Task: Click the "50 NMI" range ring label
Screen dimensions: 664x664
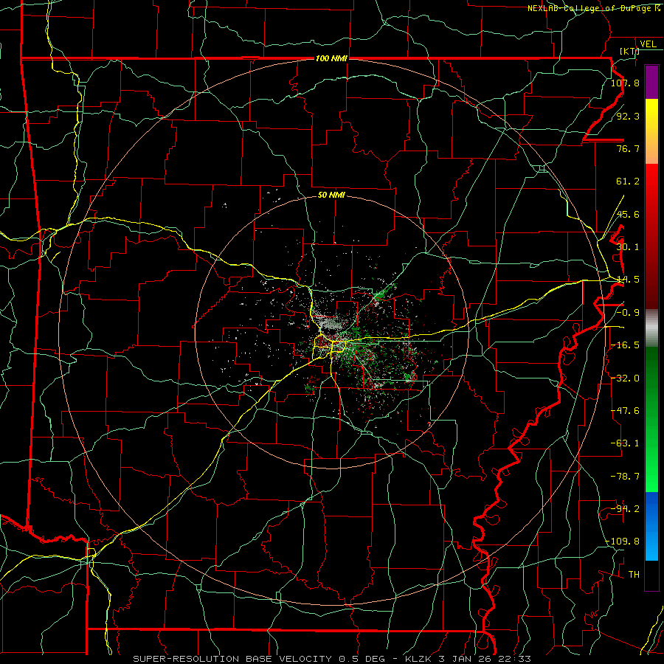Action: point(331,195)
